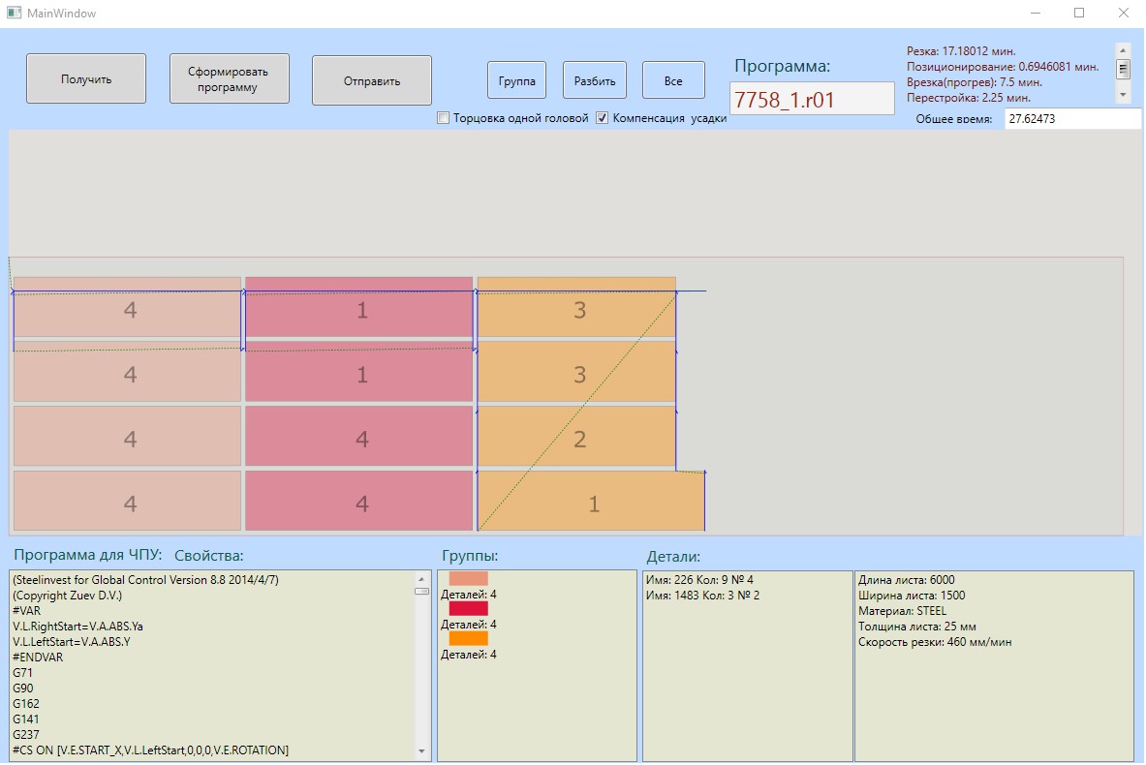Click Деталей: 4 under red swatch
Image resolution: width=1146 pixels, height=765 pixels.
469,625
